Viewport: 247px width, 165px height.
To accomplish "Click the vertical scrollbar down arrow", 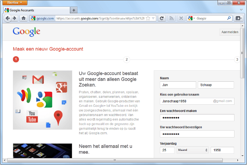I will click(242, 156).
